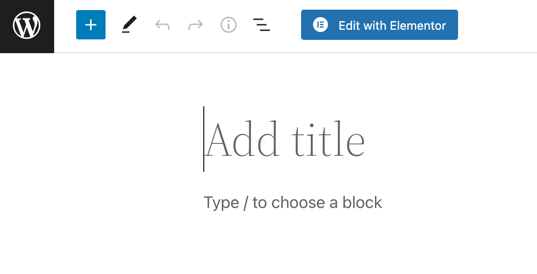Toggle the List View panel
This screenshot has height=274, width=537.
click(x=262, y=25)
